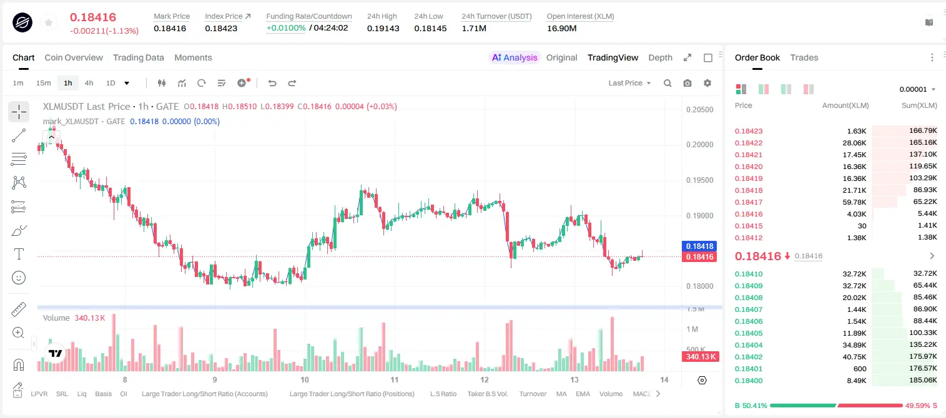Undo the last chart action

click(272, 83)
